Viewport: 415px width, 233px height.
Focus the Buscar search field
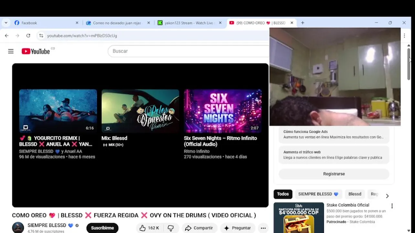point(189,51)
